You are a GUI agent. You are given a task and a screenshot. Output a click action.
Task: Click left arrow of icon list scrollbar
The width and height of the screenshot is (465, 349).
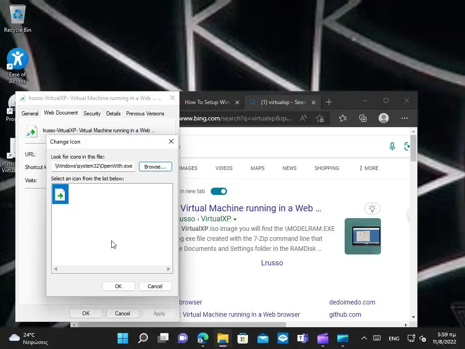(56, 269)
